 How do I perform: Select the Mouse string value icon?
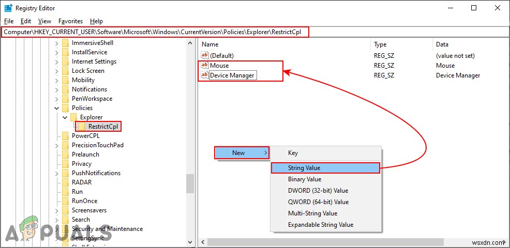[205, 65]
